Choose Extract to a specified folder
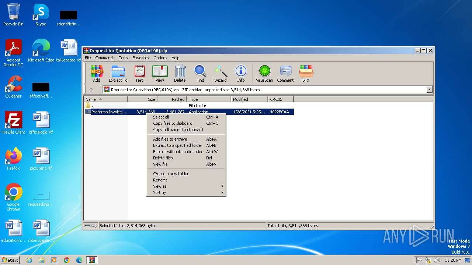Image resolution: width=472 pixels, height=265 pixels. click(x=186, y=145)
